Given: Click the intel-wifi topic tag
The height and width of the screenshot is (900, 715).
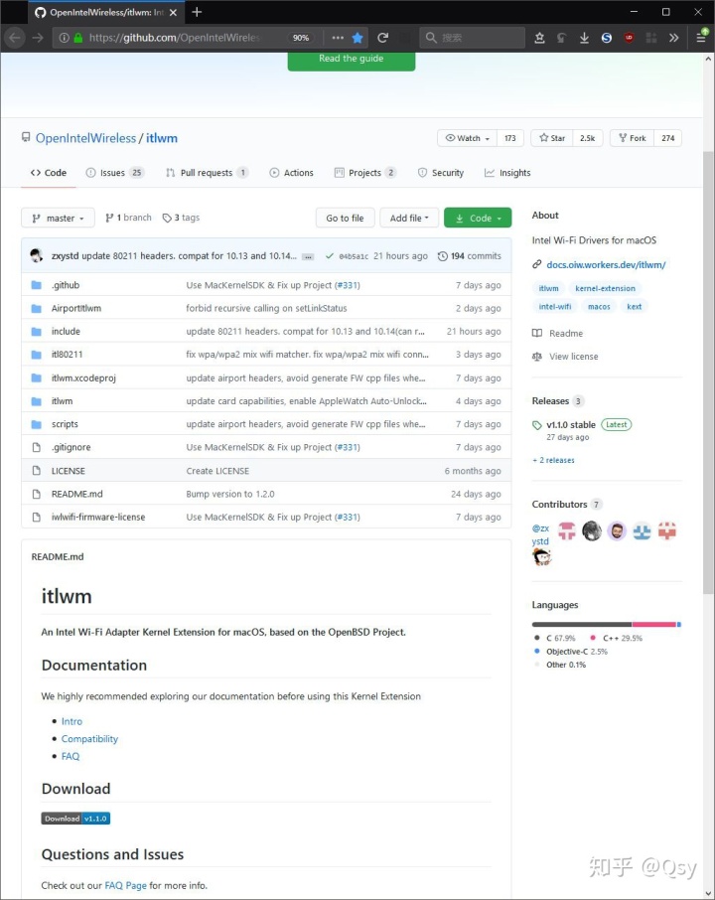Looking at the screenshot, I should tap(555, 307).
